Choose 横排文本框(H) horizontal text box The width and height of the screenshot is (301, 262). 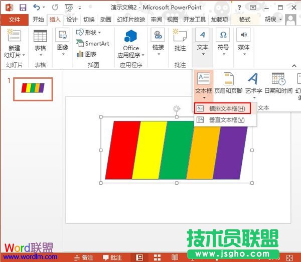click(x=223, y=108)
